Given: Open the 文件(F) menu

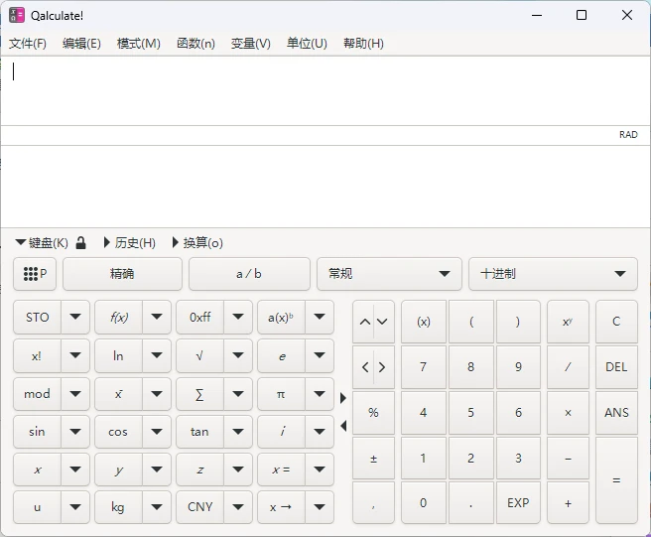Looking at the screenshot, I should tap(28, 44).
